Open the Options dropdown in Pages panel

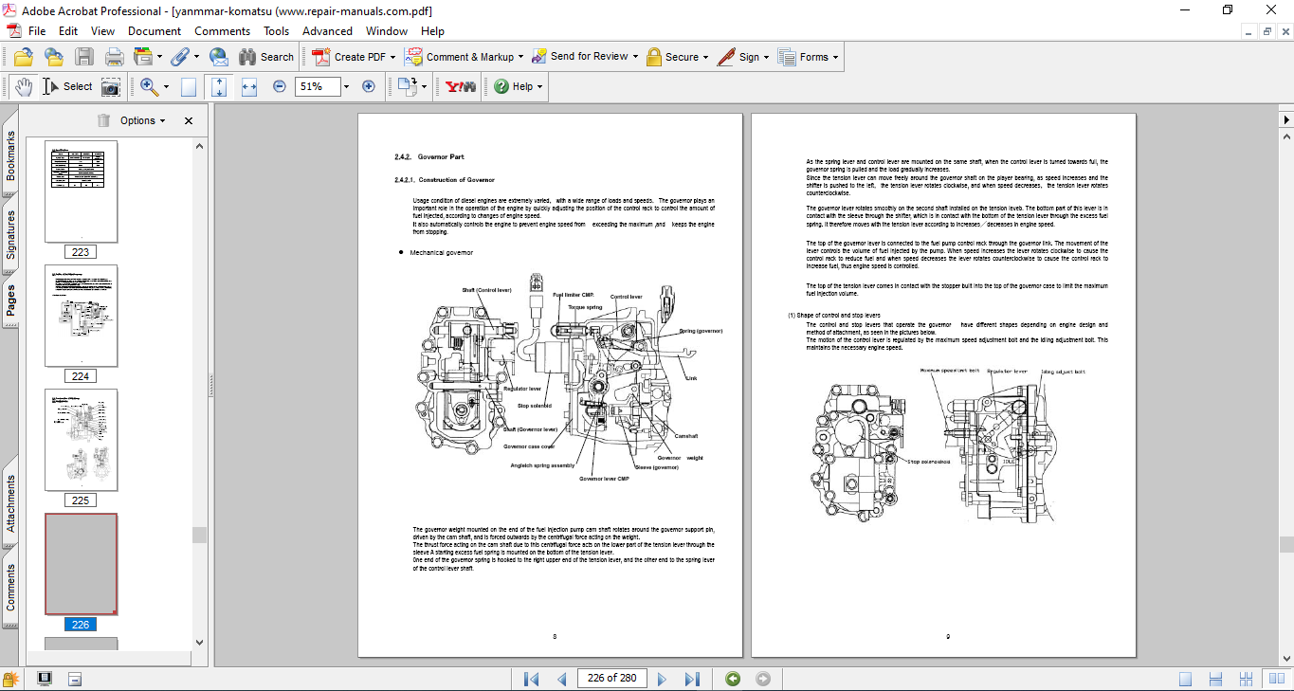[x=142, y=120]
